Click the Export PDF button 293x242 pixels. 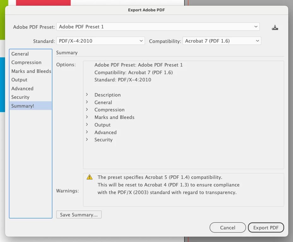[x=266, y=227]
